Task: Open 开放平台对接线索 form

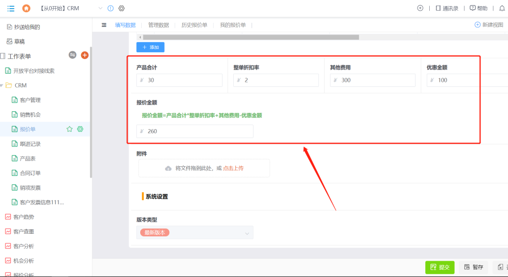Action: (x=30, y=71)
